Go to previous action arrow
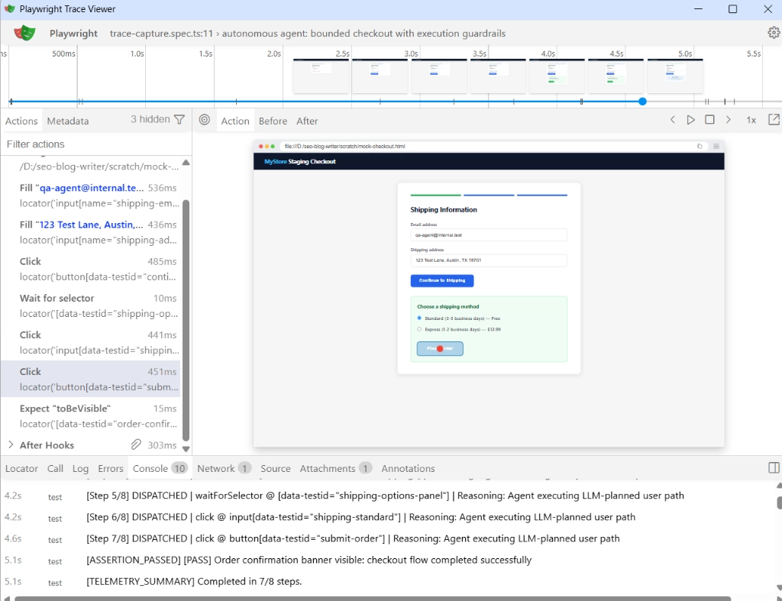This screenshot has width=782, height=601. click(673, 120)
